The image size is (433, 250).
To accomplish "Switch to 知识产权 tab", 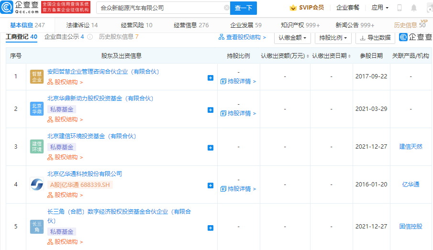I will pyautogui.click(x=300, y=25).
